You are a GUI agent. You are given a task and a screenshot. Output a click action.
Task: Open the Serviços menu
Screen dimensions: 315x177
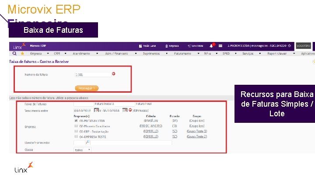[x=248, y=54]
